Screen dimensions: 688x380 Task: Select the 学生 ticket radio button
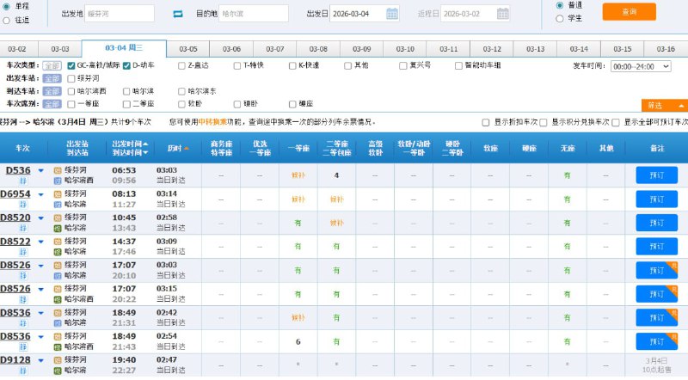tap(560, 18)
